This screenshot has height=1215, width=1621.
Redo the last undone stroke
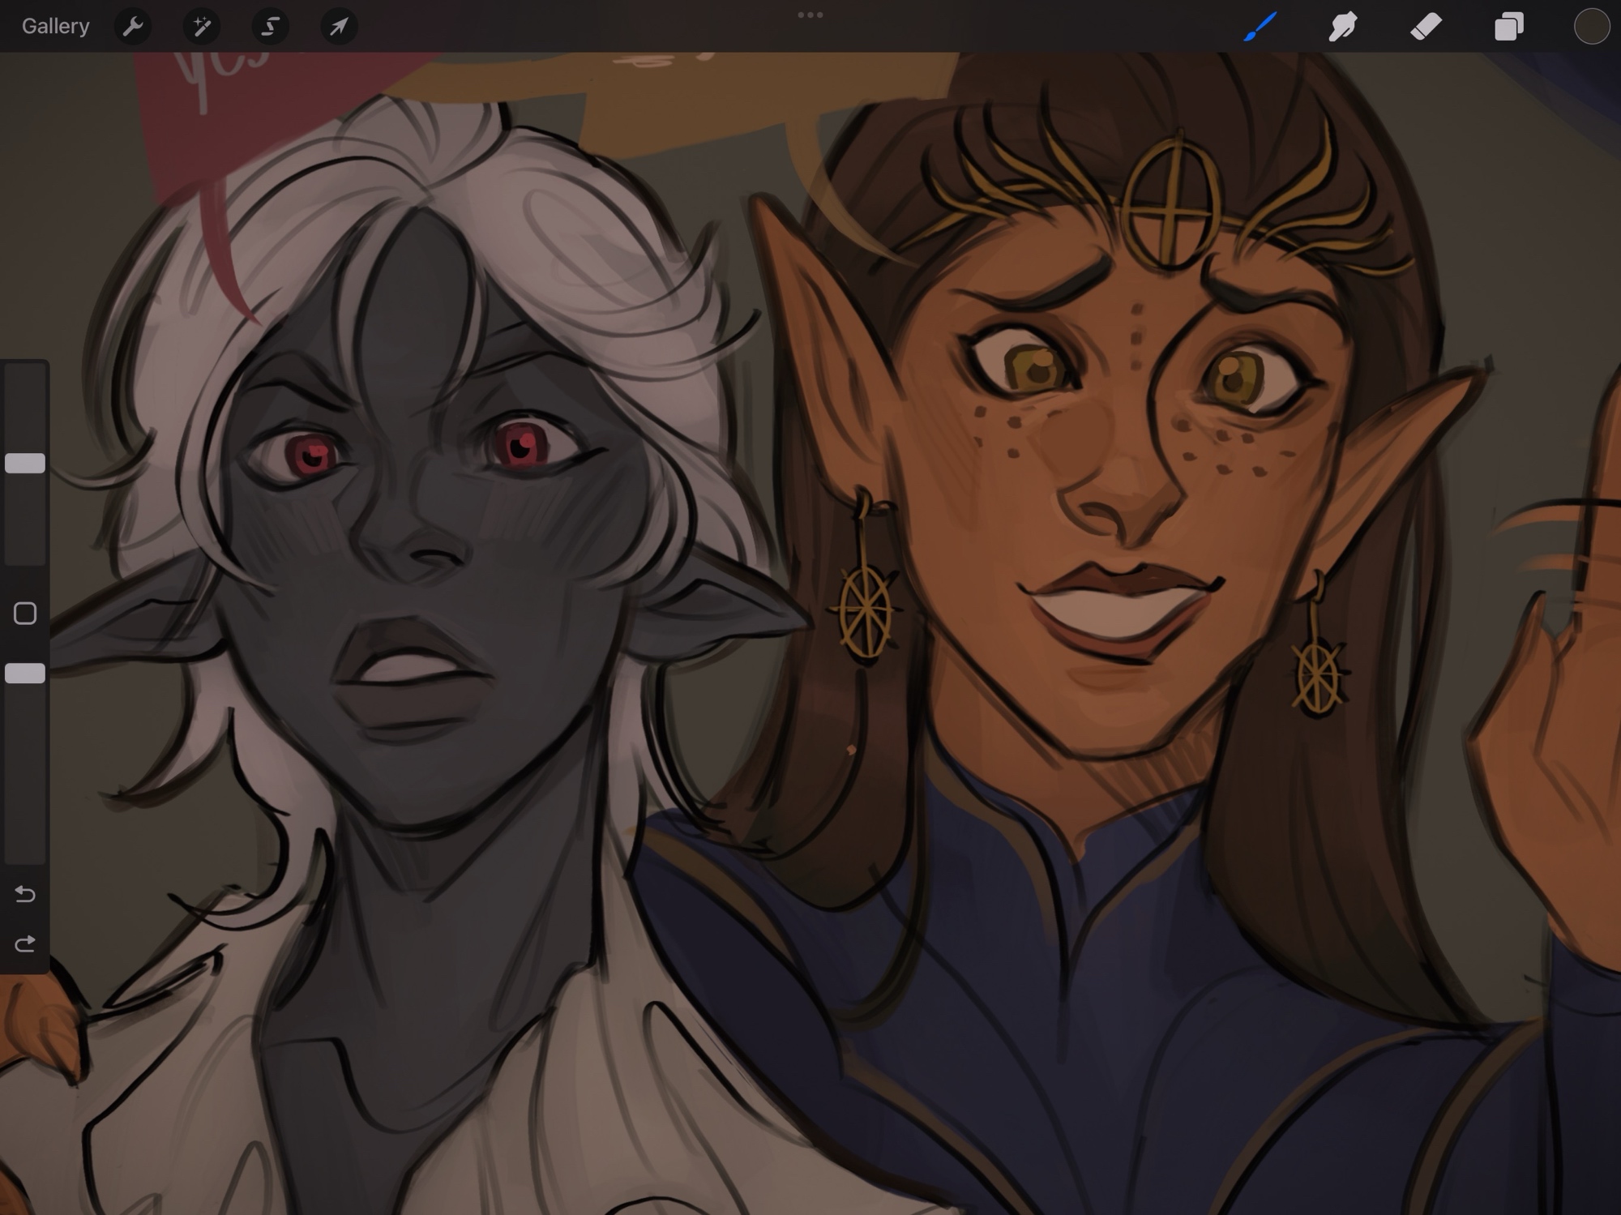(25, 944)
